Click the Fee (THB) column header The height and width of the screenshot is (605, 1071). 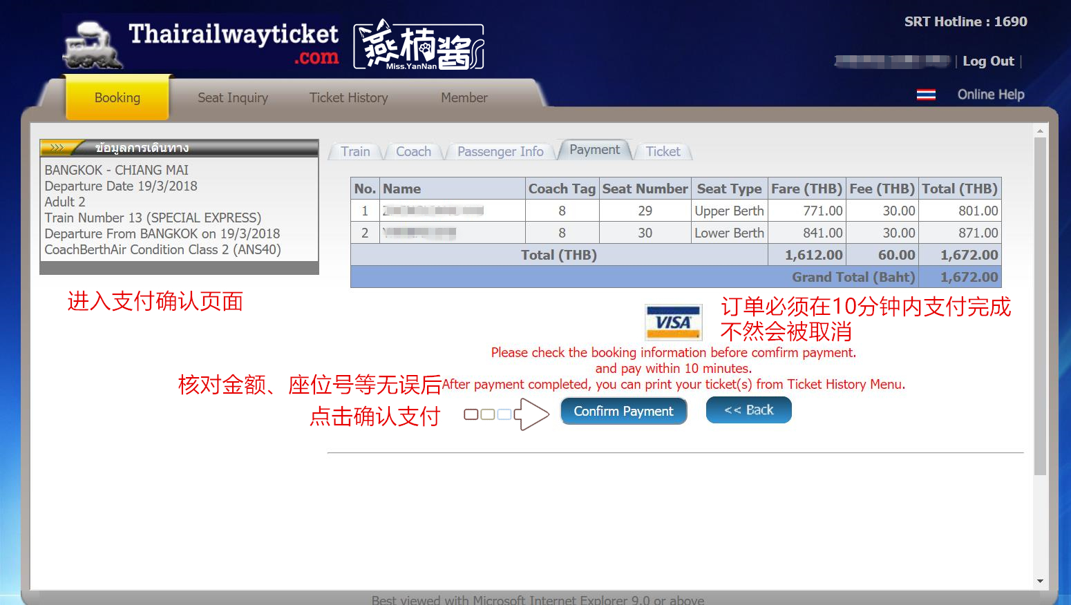[x=882, y=189]
